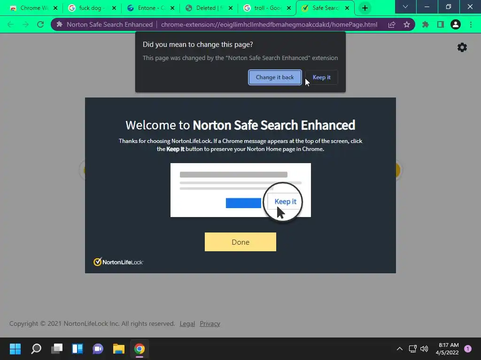The height and width of the screenshot is (360, 481).
Task: Open the Windows Start menu
Action: pyautogui.click(x=15, y=349)
